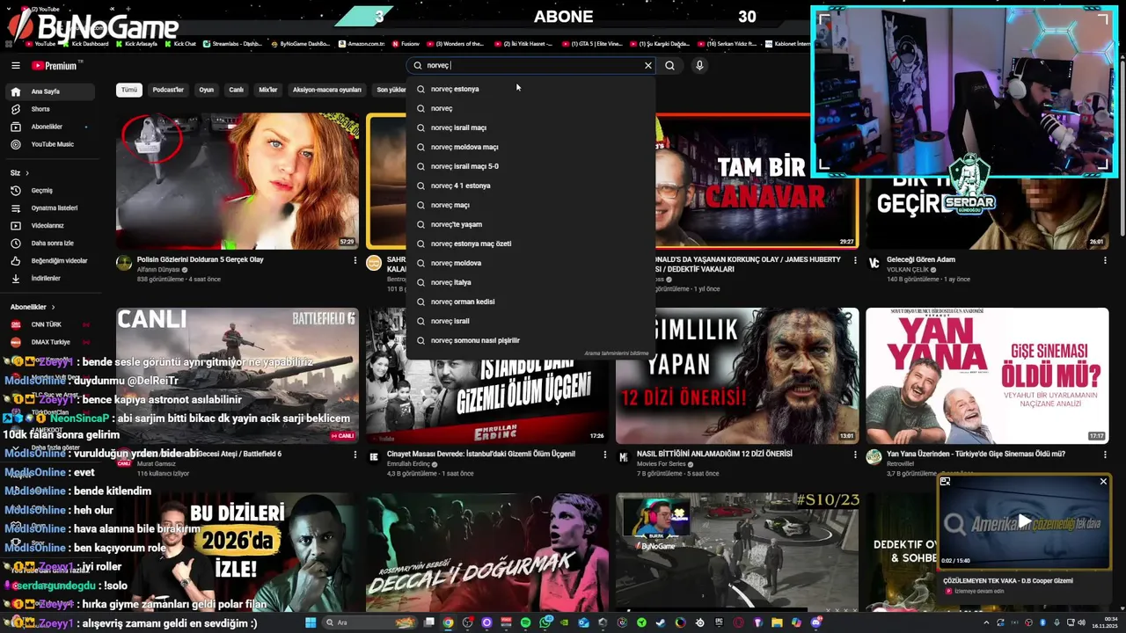Select the Mix'ler filter chip
The width and height of the screenshot is (1126, 633).
pyautogui.click(x=267, y=90)
